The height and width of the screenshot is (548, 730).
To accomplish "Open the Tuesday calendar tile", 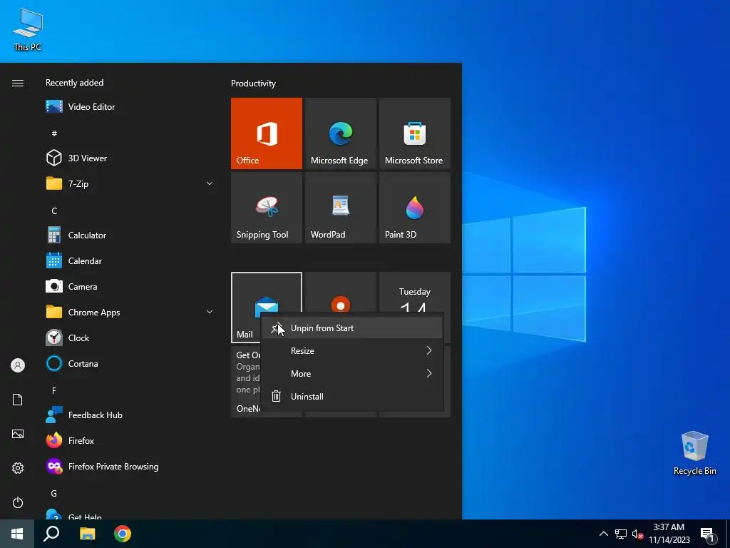I will (x=415, y=293).
